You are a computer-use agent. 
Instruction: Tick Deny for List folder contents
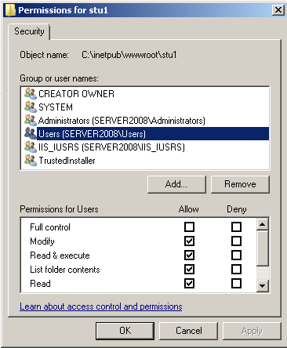(236, 269)
